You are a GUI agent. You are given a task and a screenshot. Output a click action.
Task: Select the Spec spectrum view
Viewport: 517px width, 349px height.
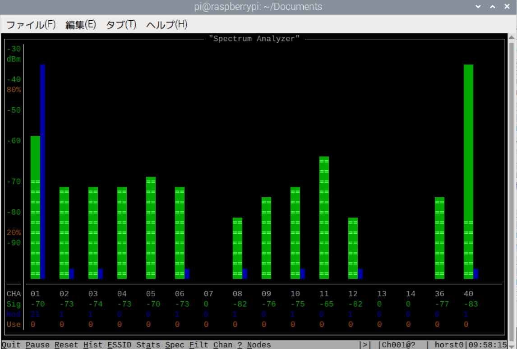[175, 345]
